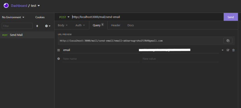Switch to the Docs tab

(x=130, y=25)
